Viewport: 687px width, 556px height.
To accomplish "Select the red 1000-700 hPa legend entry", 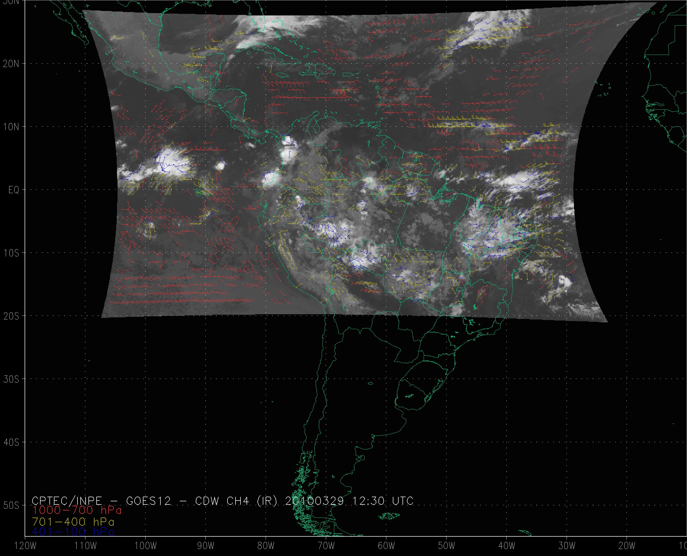I will (x=77, y=510).
